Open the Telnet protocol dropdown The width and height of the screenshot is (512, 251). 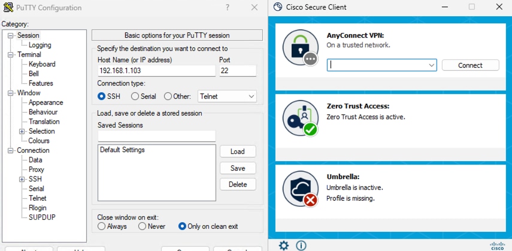click(x=227, y=96)
